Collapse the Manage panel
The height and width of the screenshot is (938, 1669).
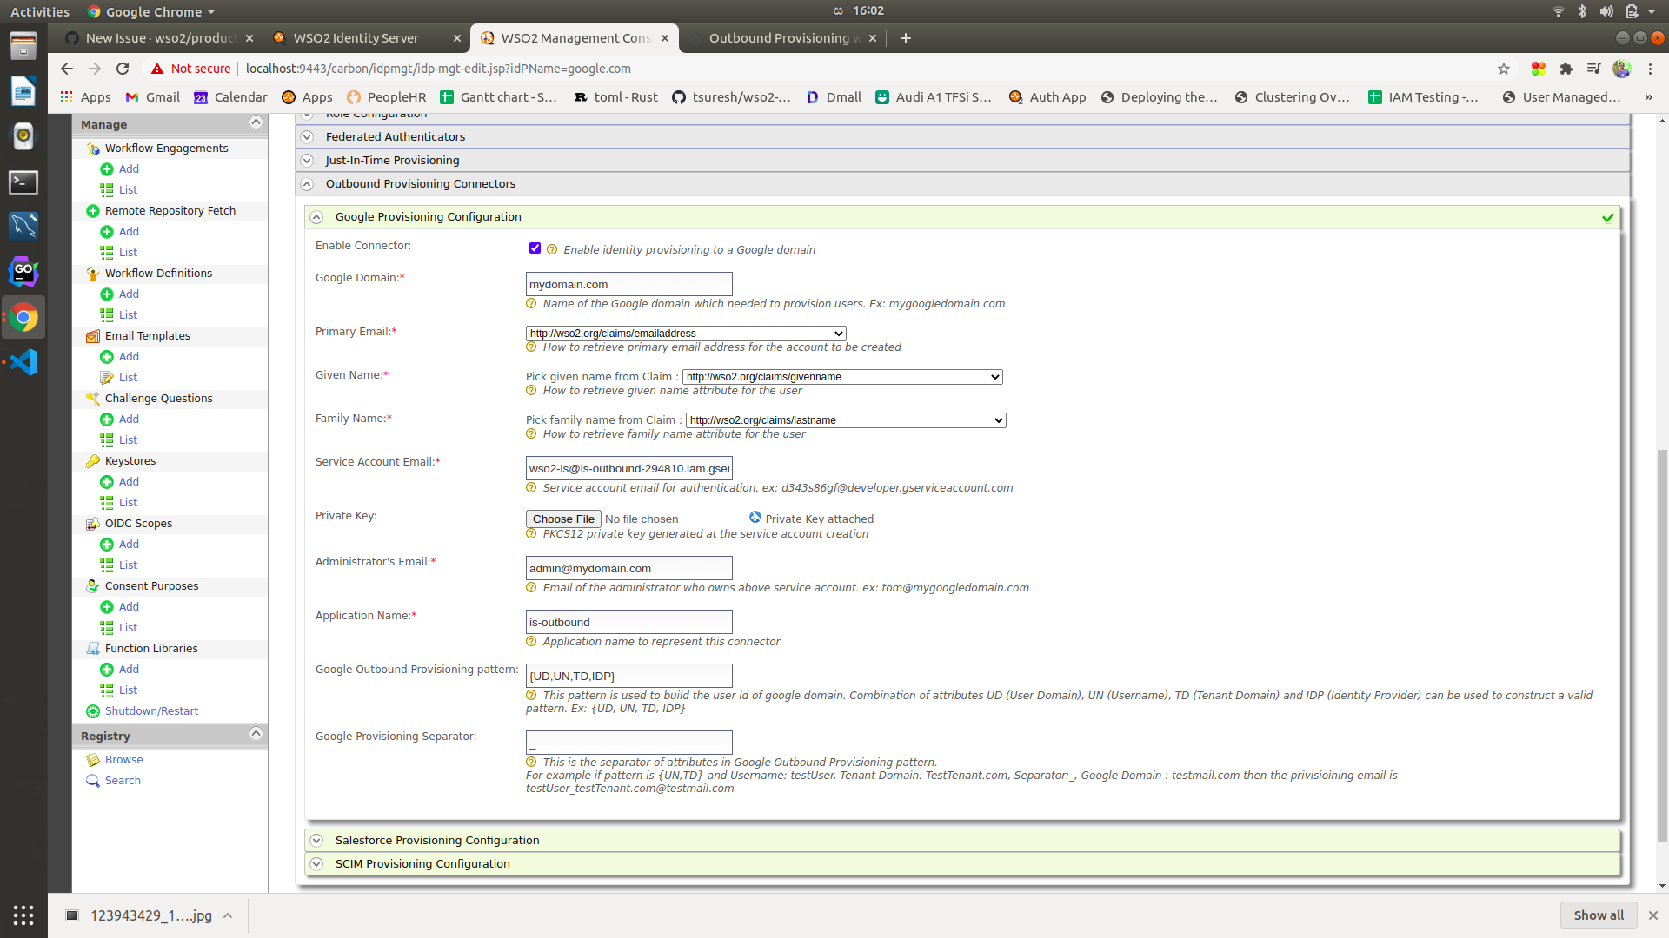point(256,122)
